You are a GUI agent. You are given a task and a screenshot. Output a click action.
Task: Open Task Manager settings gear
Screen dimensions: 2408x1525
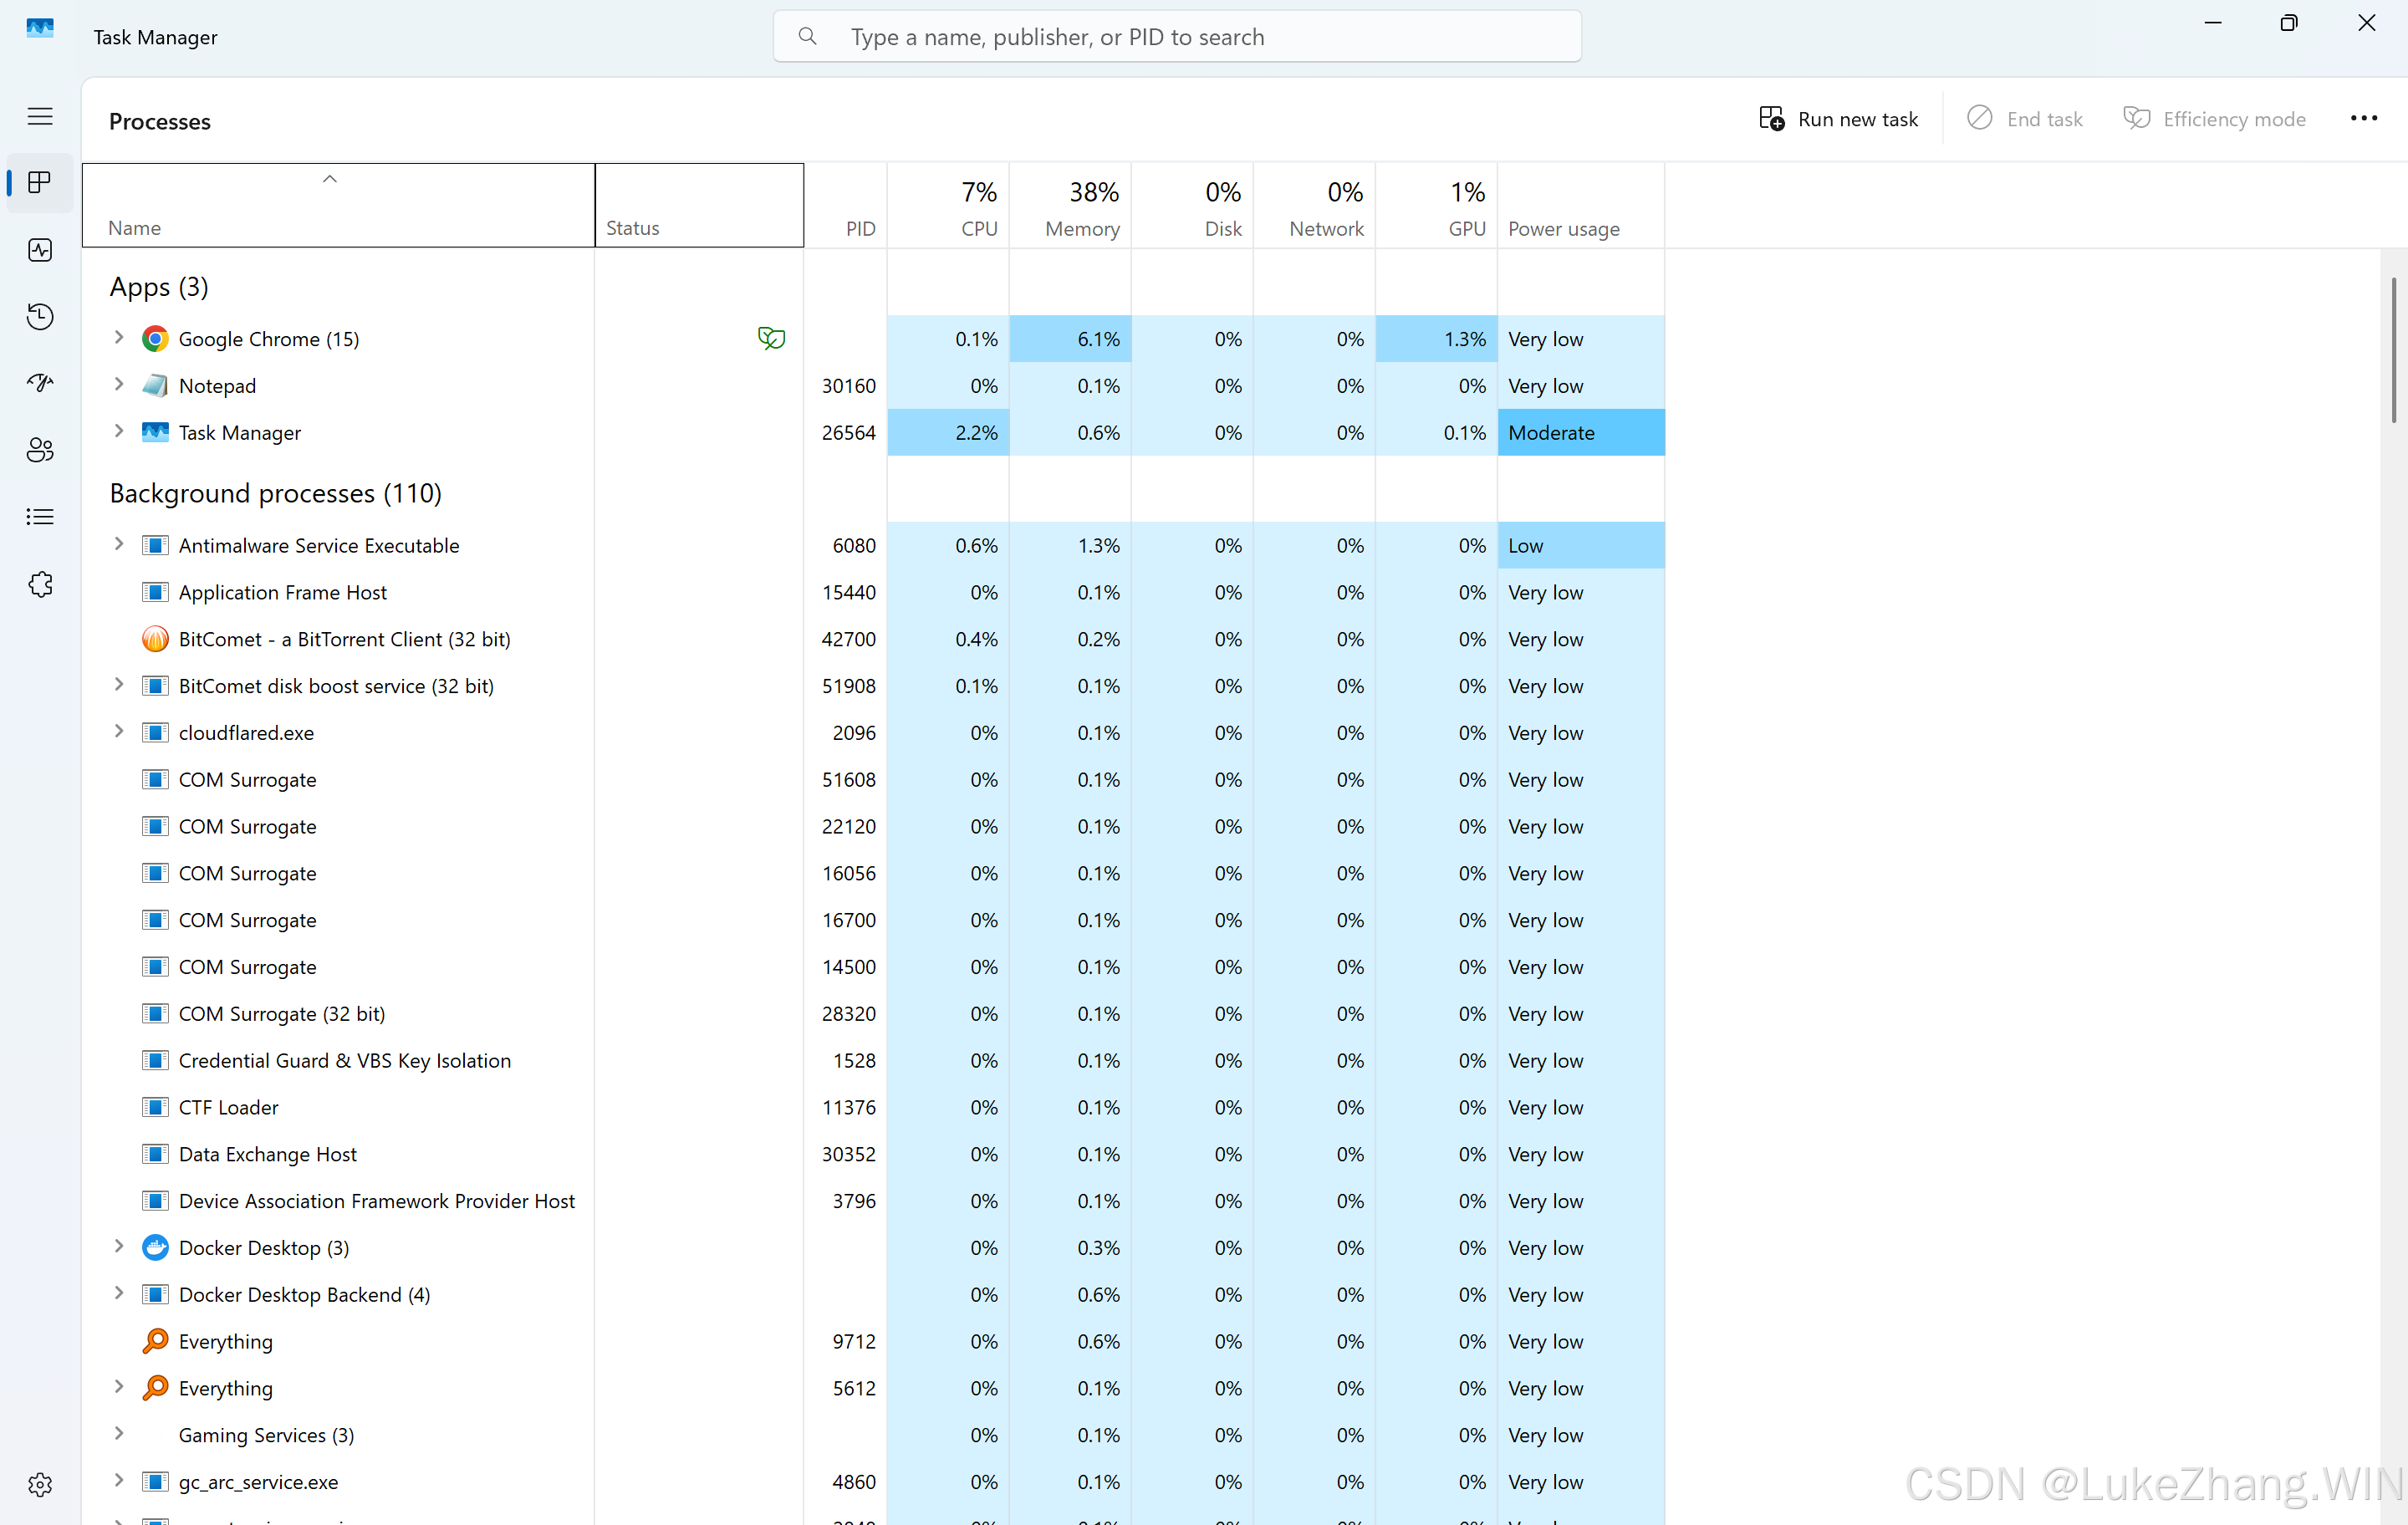[40, 1484]
